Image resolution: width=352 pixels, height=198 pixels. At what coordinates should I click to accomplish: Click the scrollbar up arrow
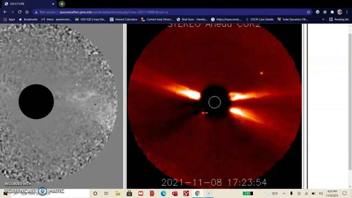pyautogui.click(x=350, y=26)
